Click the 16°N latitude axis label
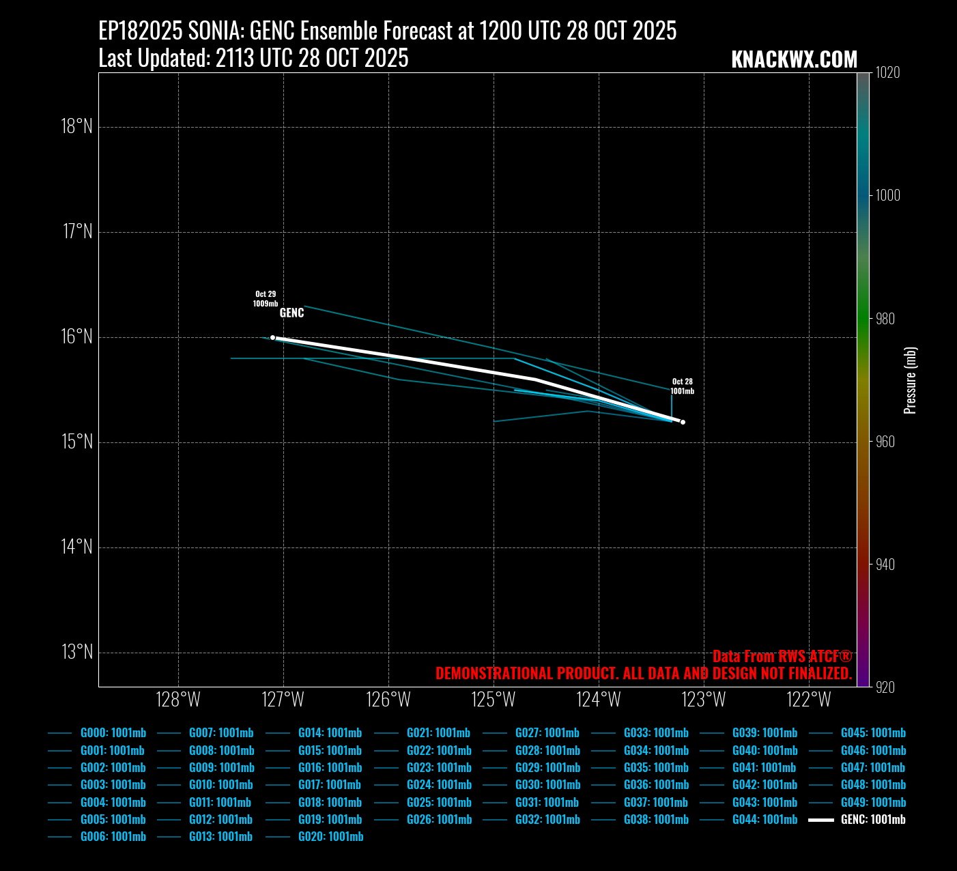957x871 pixels. 76,337
